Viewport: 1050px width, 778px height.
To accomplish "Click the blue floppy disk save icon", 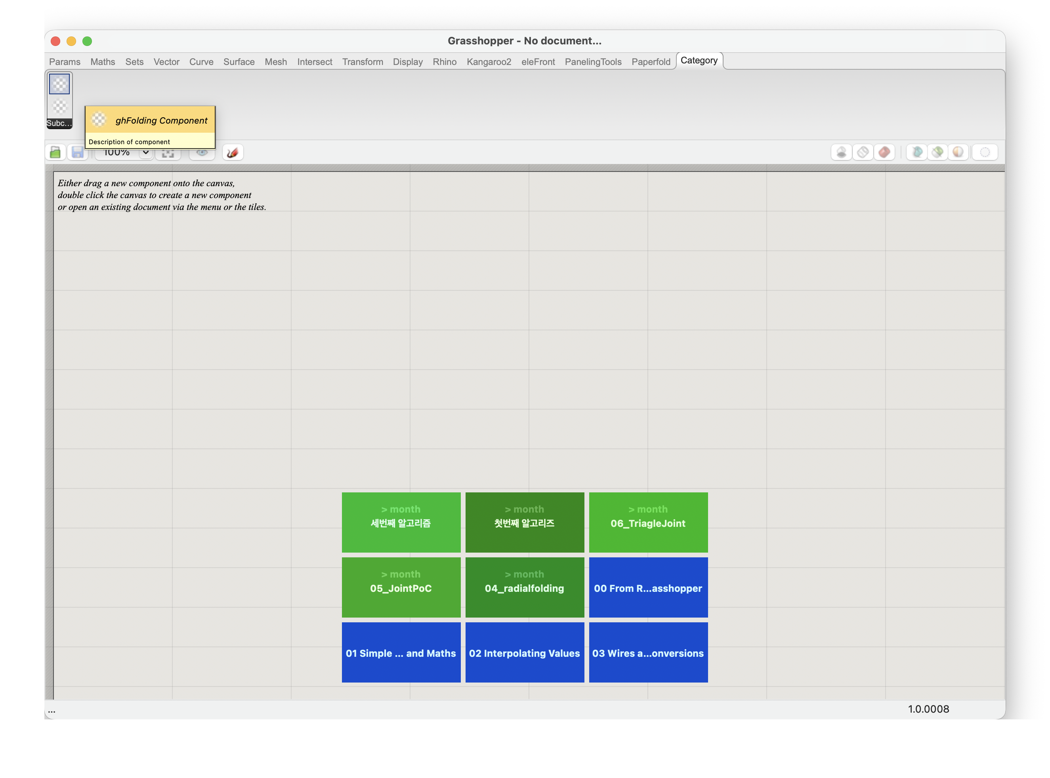I will (78, 153).
